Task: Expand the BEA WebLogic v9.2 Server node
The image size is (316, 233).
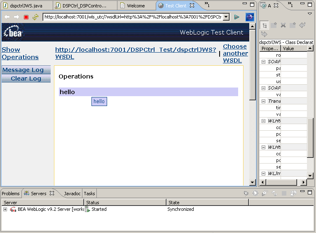Action: (5, 210)
